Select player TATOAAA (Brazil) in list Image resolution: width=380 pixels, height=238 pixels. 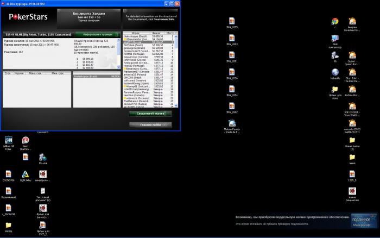149,45
